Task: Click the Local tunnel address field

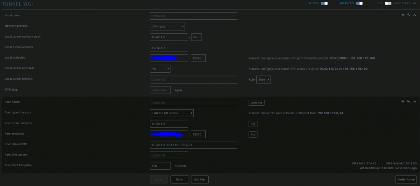Action: click(x=169, y=47)
